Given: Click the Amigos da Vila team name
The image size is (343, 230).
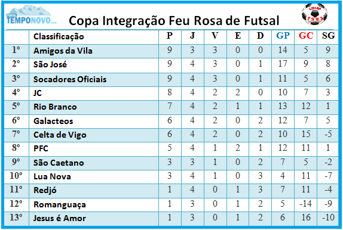Looking at the screenshot, I should (x=63, y=51).
